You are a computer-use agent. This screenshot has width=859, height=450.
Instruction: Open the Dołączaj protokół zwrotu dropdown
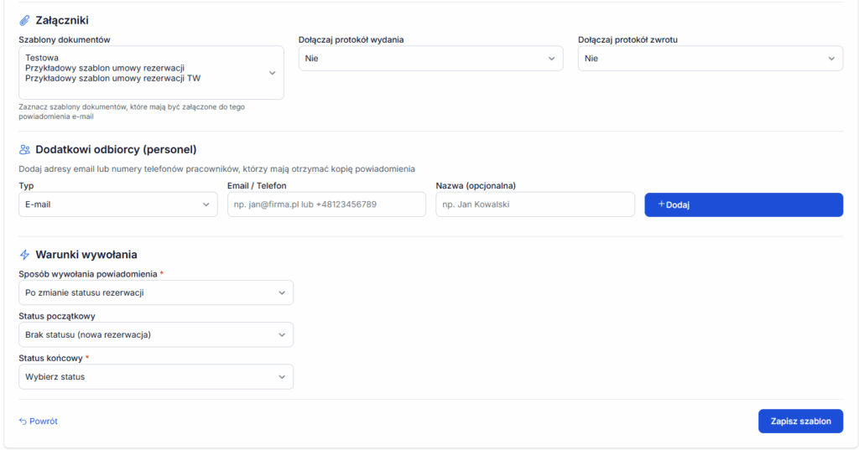tap(710, 59)
